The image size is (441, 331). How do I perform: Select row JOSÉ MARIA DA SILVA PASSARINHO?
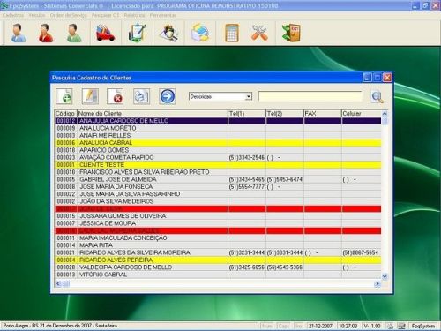[x=218, y=194]
